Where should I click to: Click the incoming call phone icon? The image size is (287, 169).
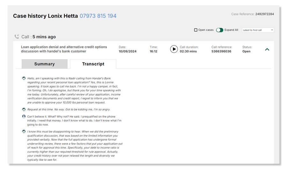point(17,37)
